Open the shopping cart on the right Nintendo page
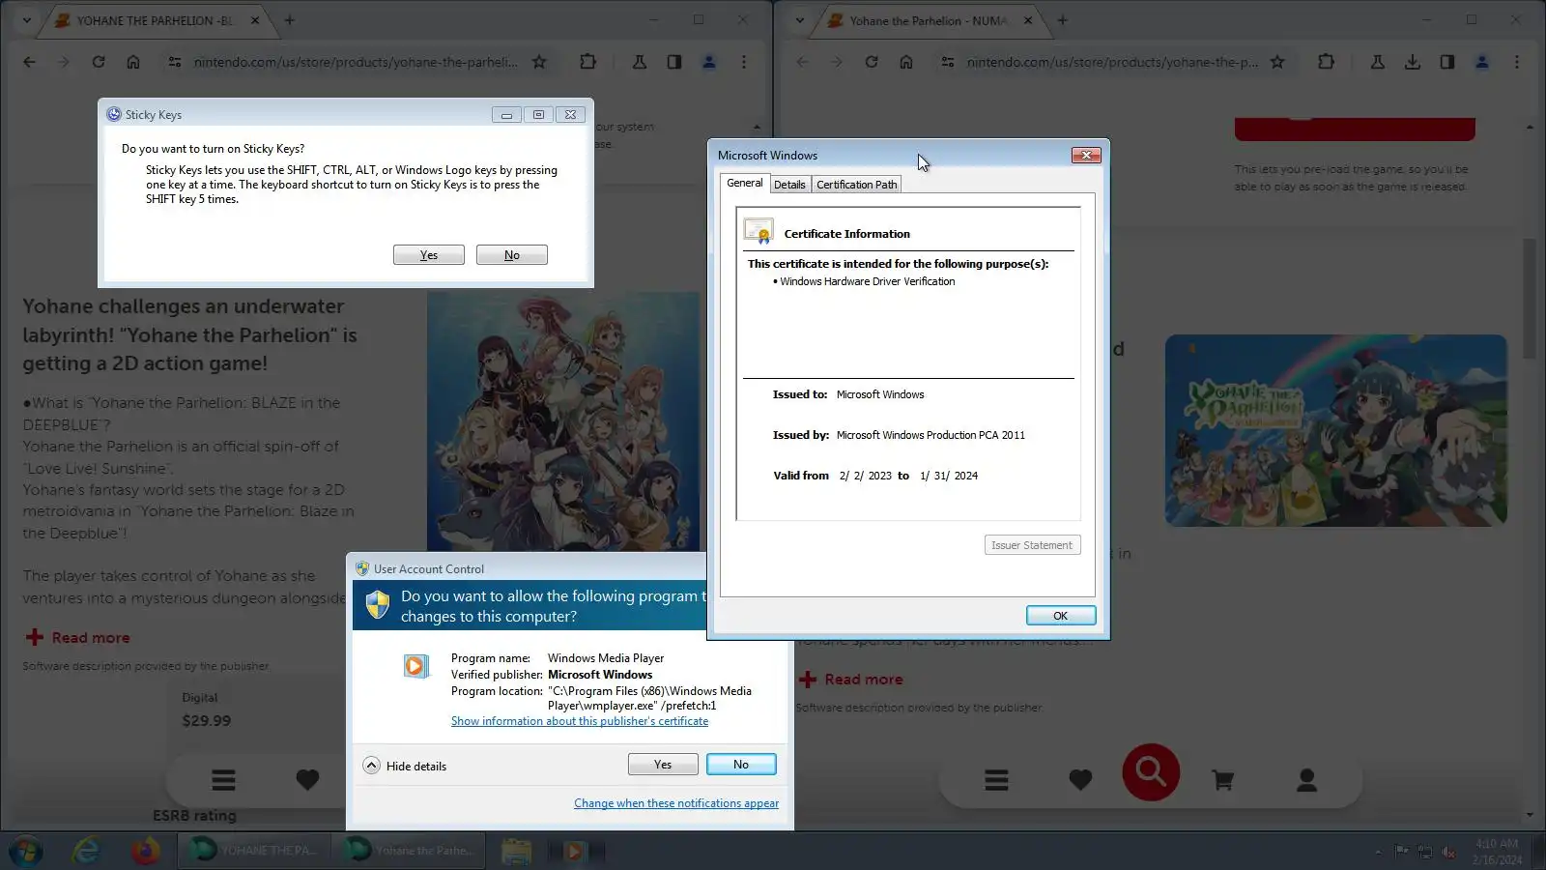Image resolution: width=1546 pixels, height=870 pixels. point(1222,780)
